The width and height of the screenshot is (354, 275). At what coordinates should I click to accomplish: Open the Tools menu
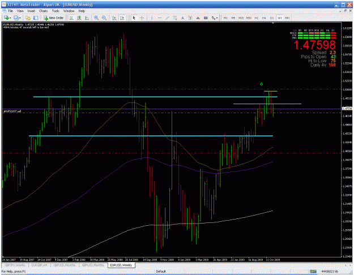(x=56, y=11)
